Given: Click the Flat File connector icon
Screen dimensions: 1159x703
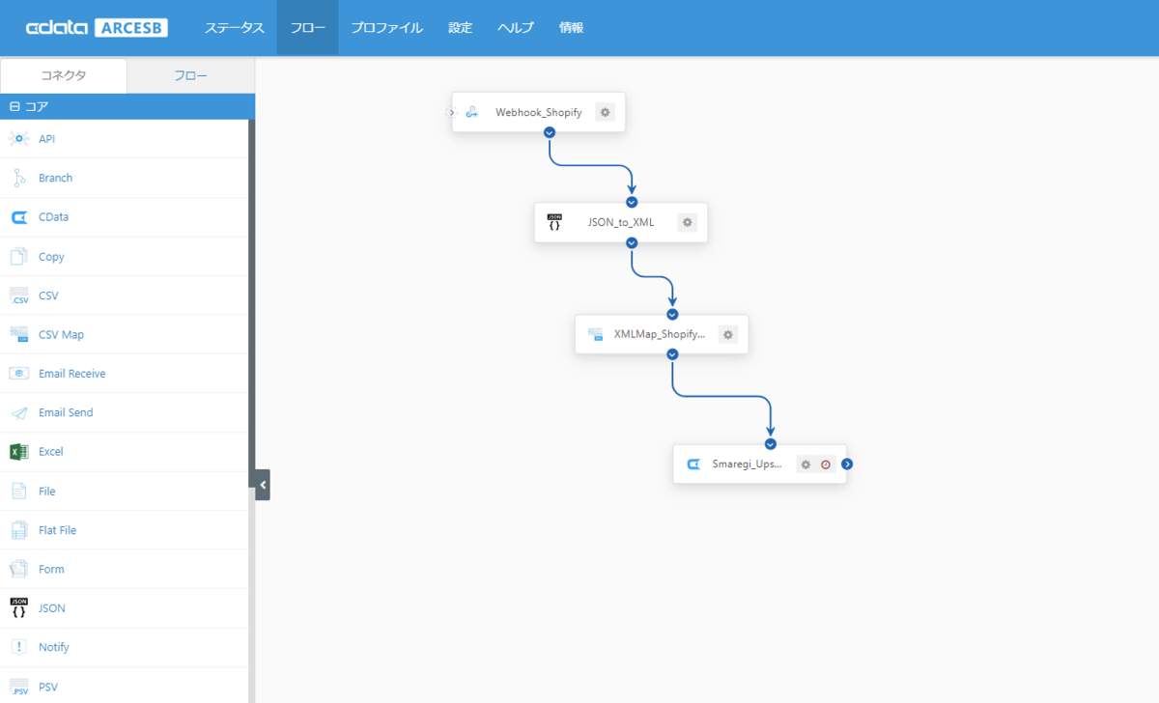Looking at the screenshot, I should [18, 530].
